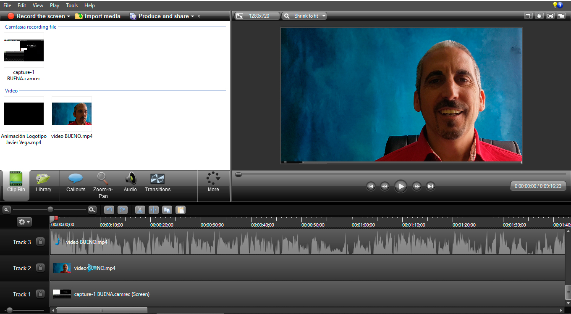
Task: Open the Play menu
Action: coord(55,5)
